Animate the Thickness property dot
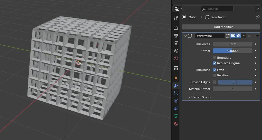This screenshot has height=140, width=262. click(x=255, y=44)
